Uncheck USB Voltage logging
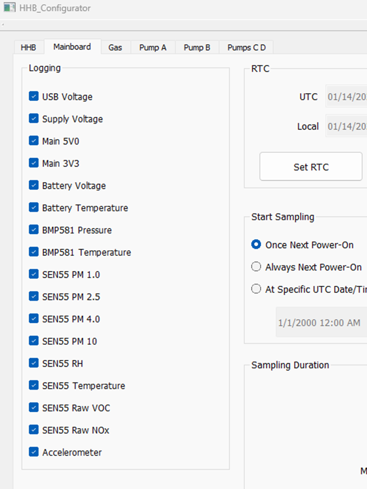The width and height of the screenshot is (367, 489). tap(34, 96)
